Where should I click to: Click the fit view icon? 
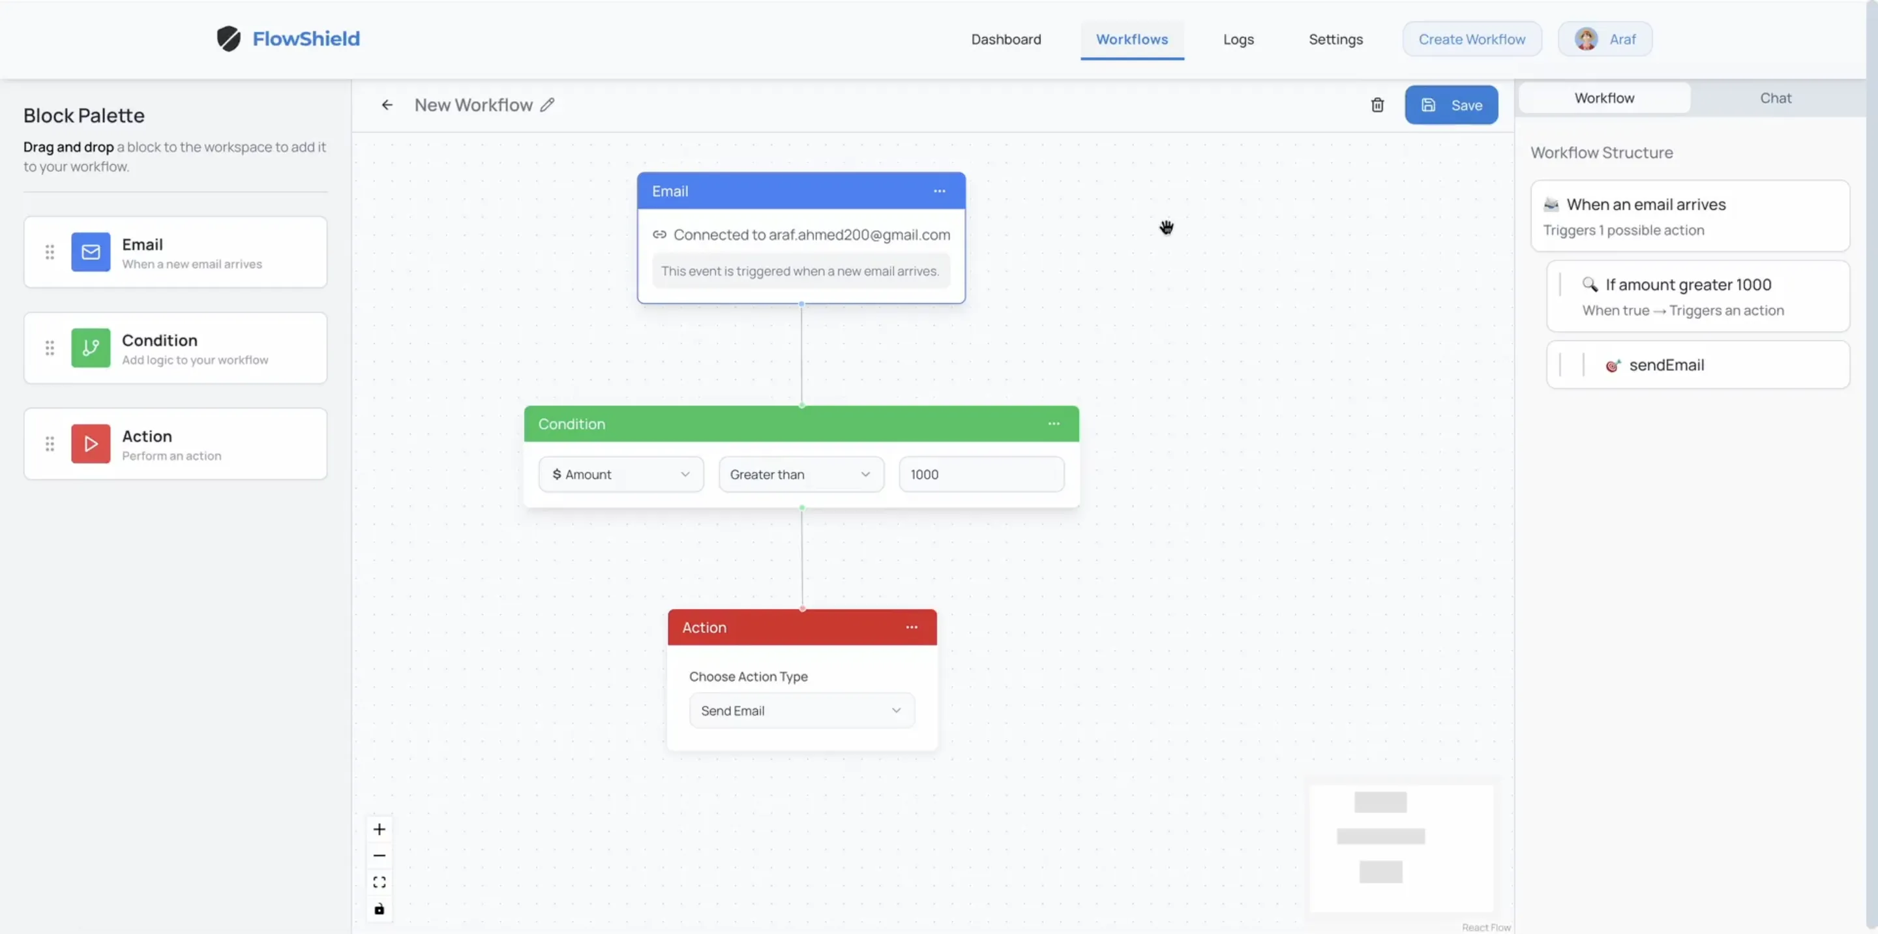(379, 882)
